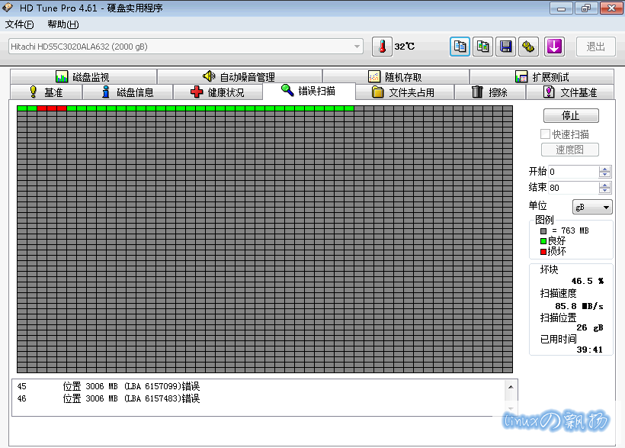Close the HD Tune Pro window
The height and width of the screenshot is (448, 625).
611,8
